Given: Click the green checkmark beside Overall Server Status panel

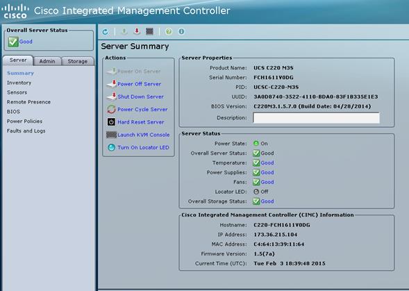Looking at the screenshot, I should point(13,42).
